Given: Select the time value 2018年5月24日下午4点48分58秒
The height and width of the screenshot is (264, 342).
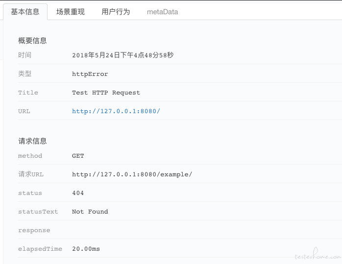Looking at the screenshot, I should click(123, 55).
